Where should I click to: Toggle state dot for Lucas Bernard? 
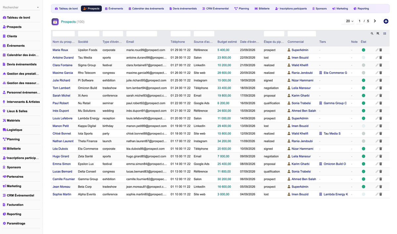pyautogui.click(x=364, y=172)
